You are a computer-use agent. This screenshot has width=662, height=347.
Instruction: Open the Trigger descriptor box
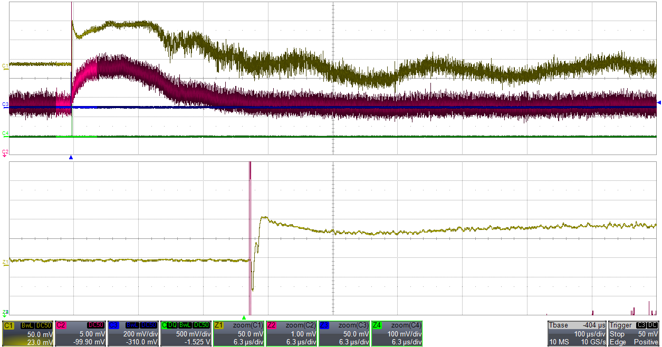tap(634, 334)
